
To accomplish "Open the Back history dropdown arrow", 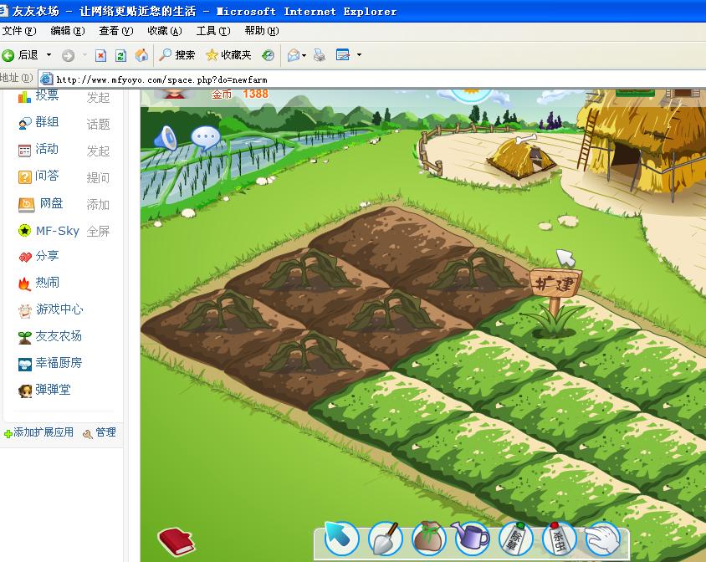I will (x=49, y=55).
